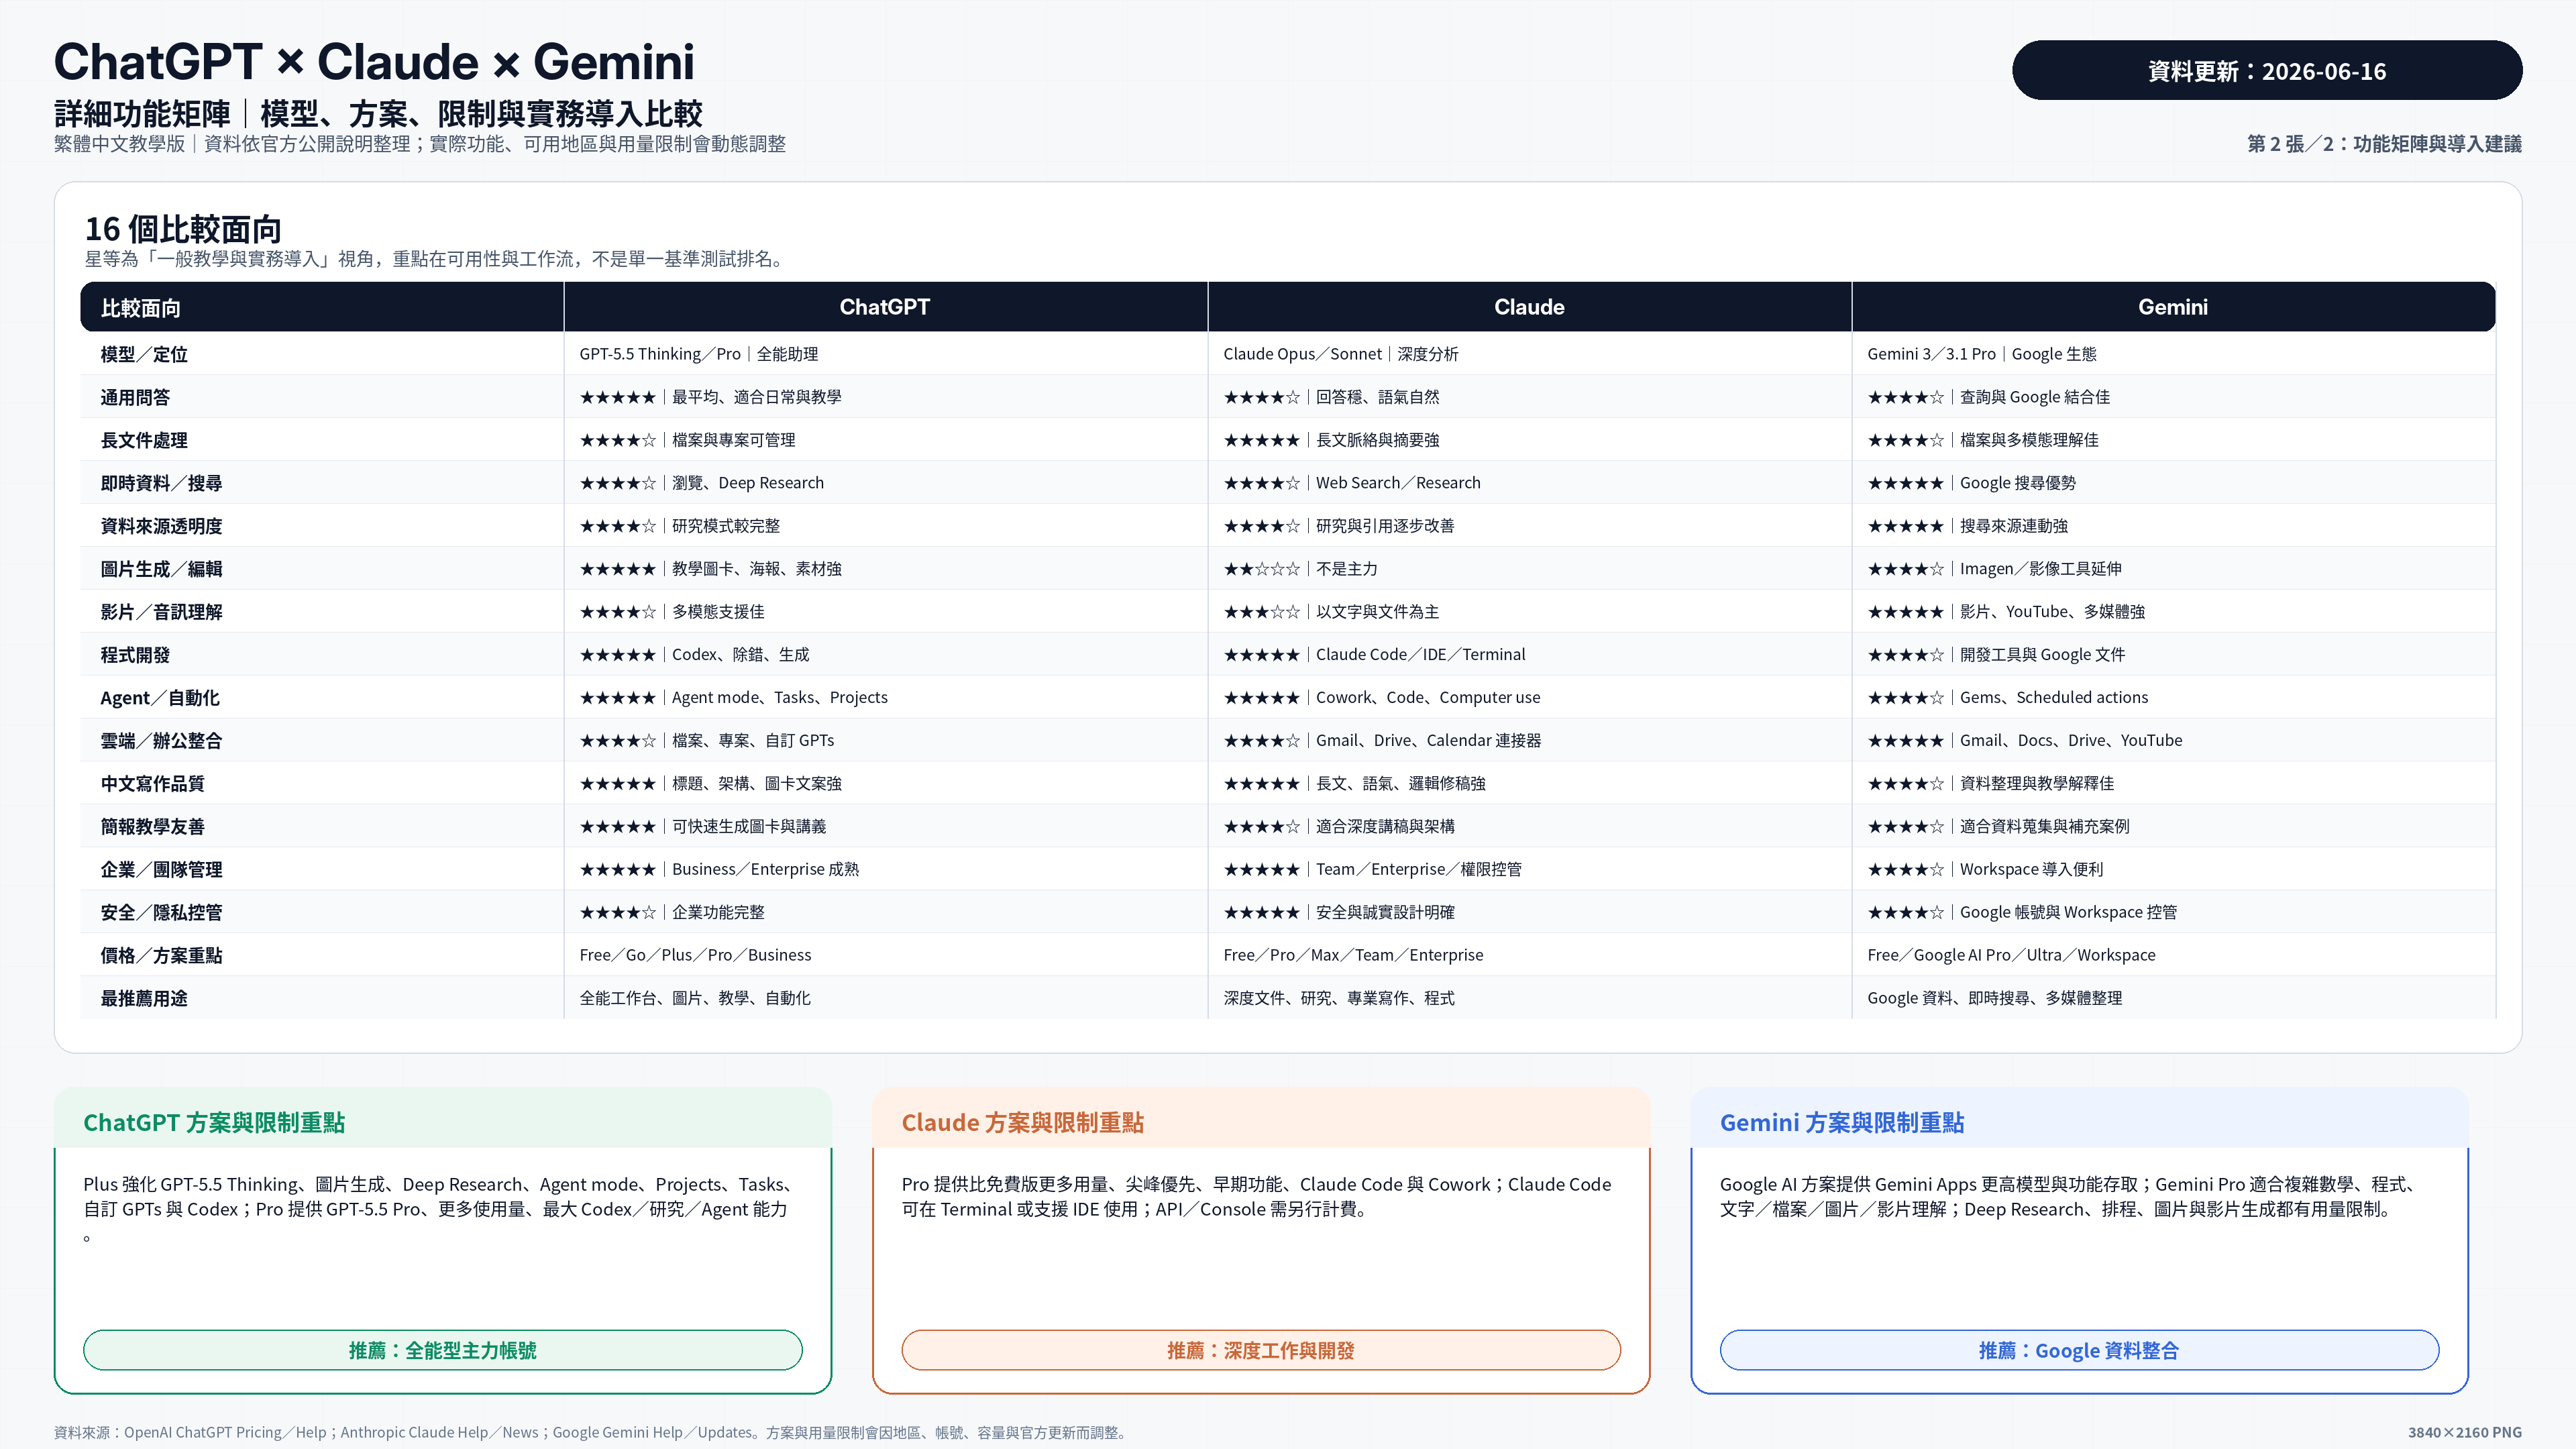The image size is (2576, 1449).
Task: Click the Claude 方案與限制重點 card title
Action: [x=1022, y=1122]
